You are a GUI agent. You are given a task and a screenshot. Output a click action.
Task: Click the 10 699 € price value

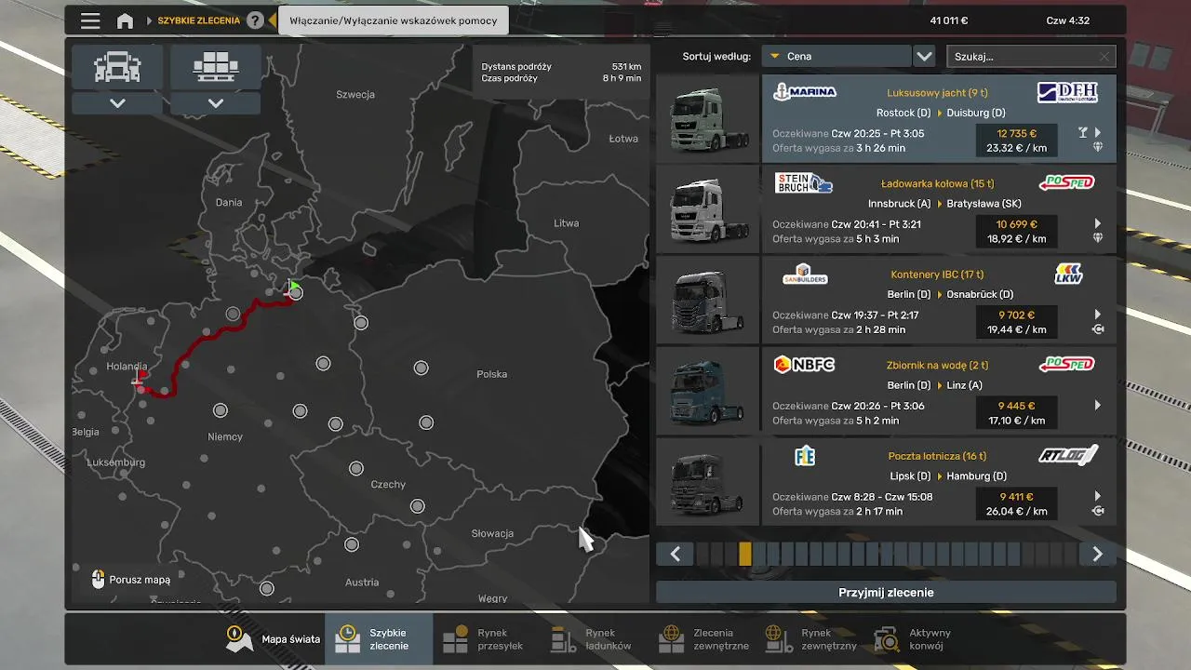pyautogui.click(x=1016, y=224)
